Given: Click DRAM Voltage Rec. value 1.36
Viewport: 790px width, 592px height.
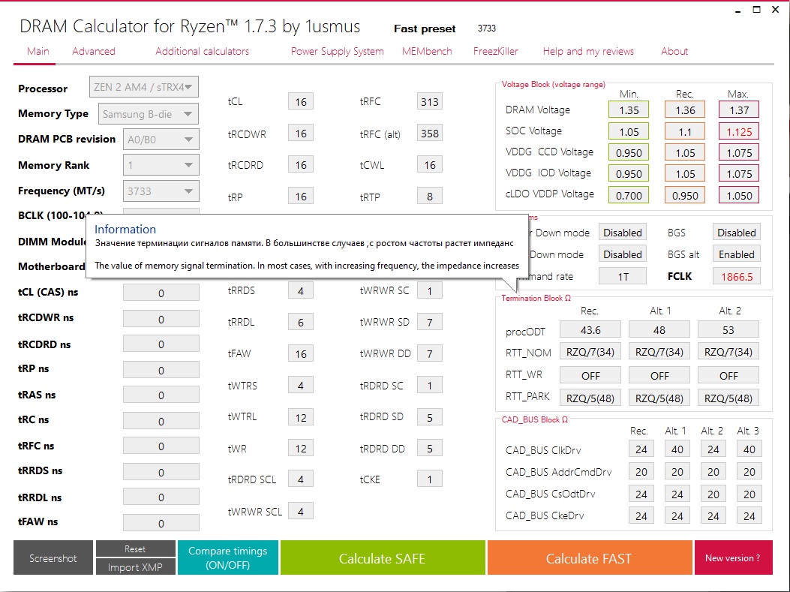Looking at the screenshot, I should tap(685, 110).
